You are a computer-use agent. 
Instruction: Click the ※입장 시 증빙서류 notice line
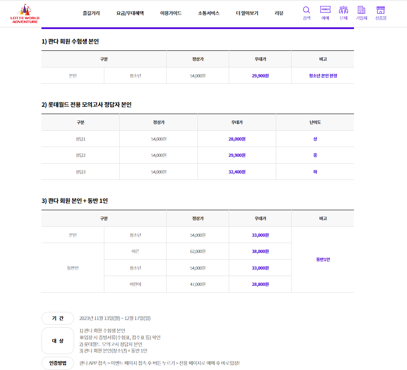(120, 338)
